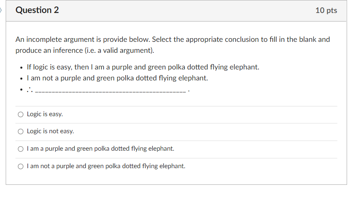Click the period after the blank line
The height and width of the screenshot is (197, 356).
189,91
